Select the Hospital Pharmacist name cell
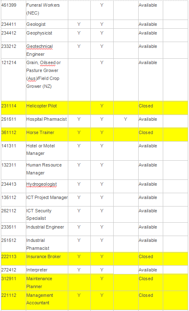This screenshot has height=311, width=189. tap(47, 121)
